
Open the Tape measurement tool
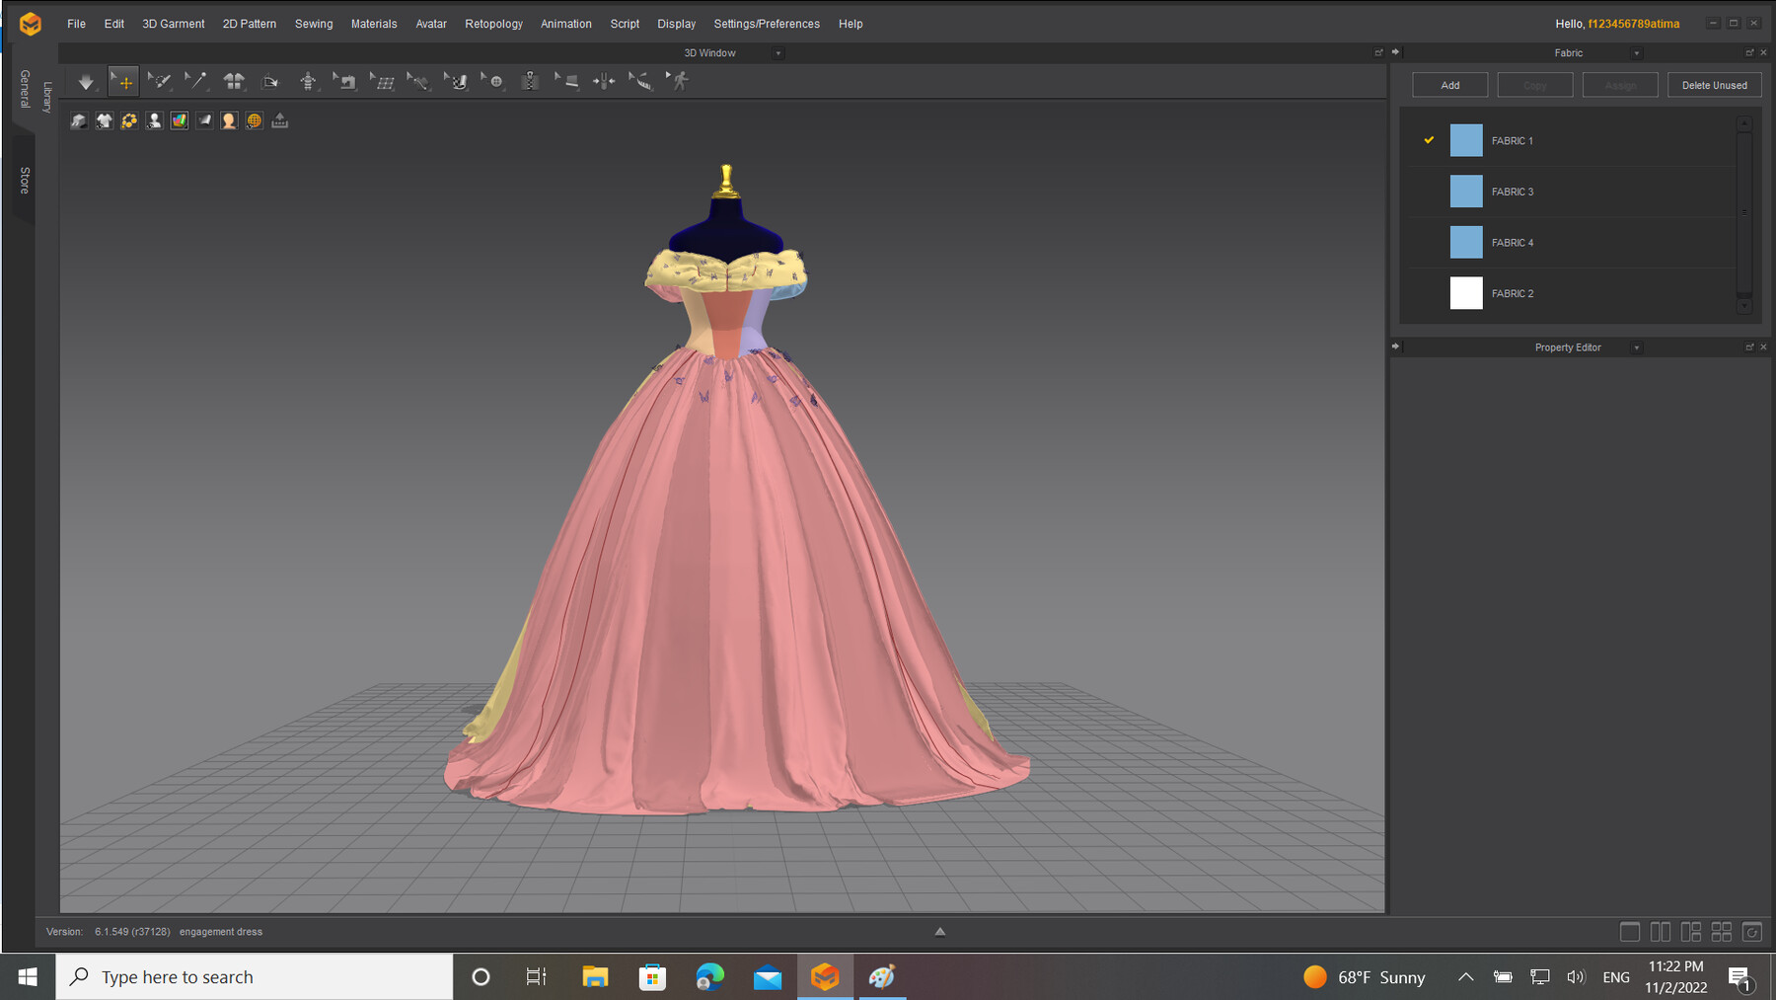point(641,81)
